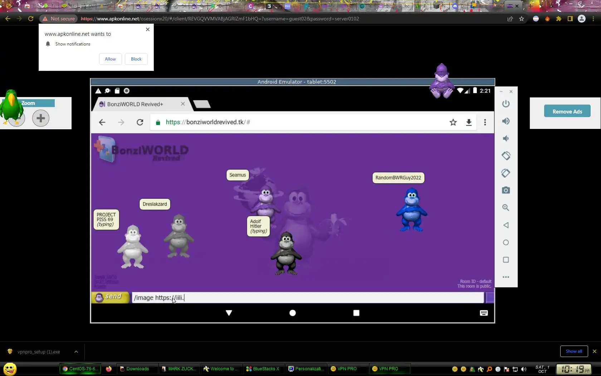Block notifications from www.apkonline.net

coord(136,59)
